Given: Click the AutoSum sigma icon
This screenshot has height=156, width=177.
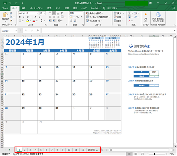Looking at the screenshot, I should (x=129, y=13).
